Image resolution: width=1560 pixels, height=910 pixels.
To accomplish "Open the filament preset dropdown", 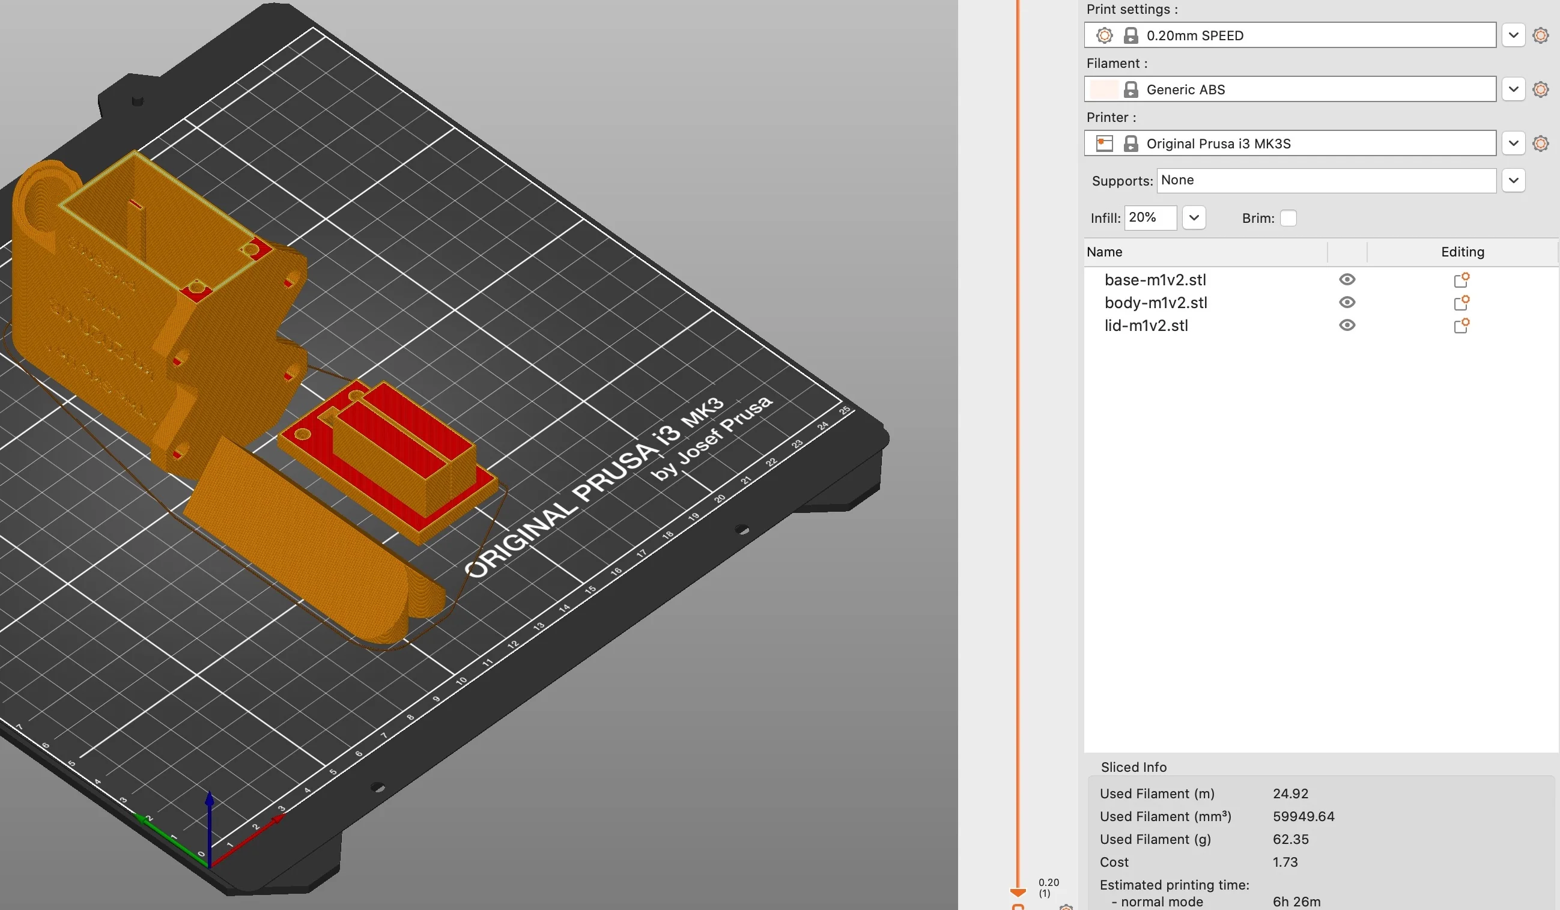I will [x=1513, y=89].
